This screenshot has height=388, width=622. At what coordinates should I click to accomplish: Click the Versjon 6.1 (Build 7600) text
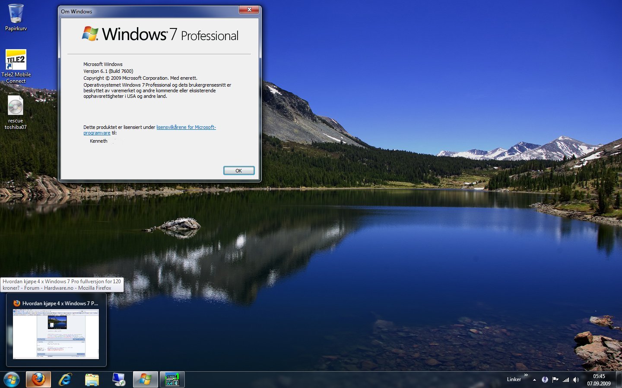tap(108, 71)
